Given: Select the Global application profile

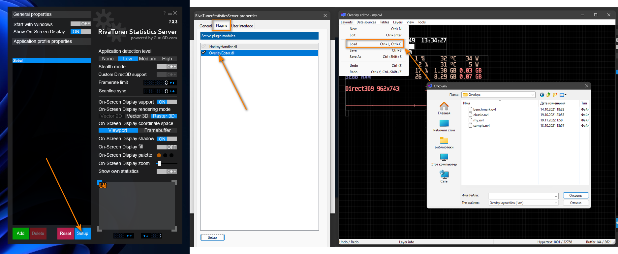Looking at the screenshot, I should [x=52, y=60].
